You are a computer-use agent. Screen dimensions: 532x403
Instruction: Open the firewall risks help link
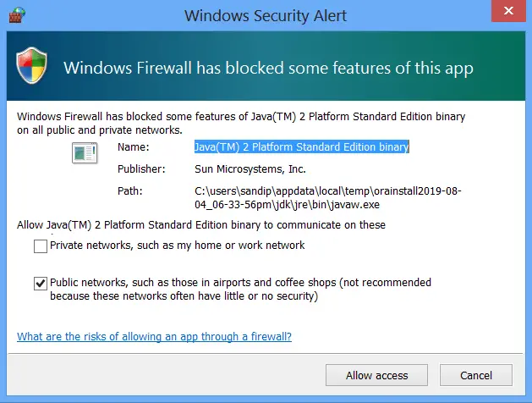pyautogui.click(x=154, y=336)
